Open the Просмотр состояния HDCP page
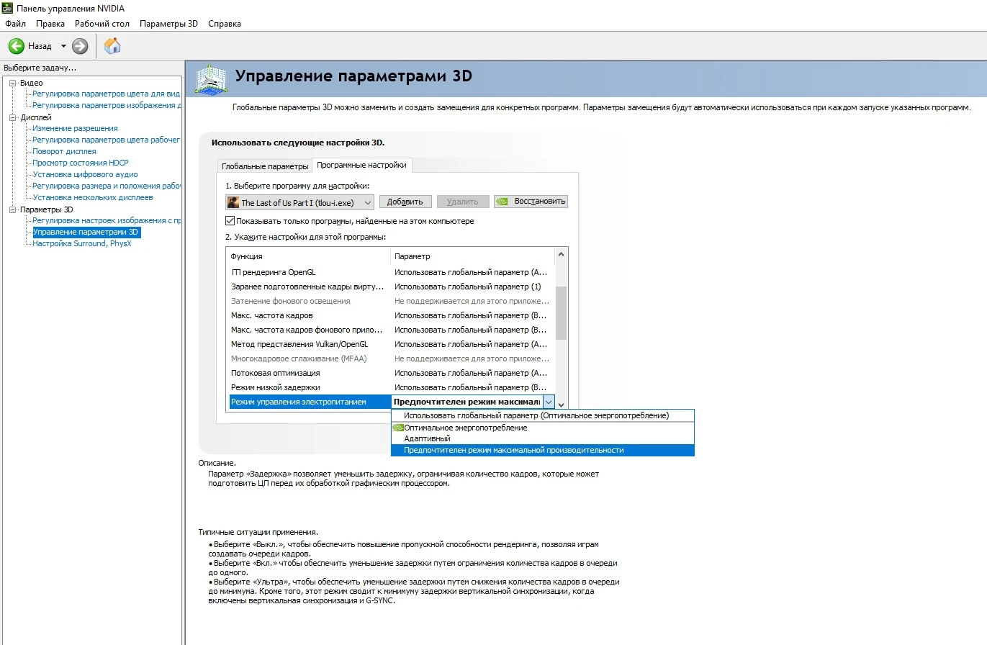 pos(81,163)
